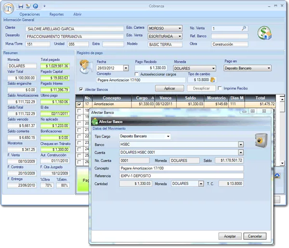Viewport: 289px width, 248px height.
Task: Click the Saldo vencido value $5,661.37
Action: [22, 126]
